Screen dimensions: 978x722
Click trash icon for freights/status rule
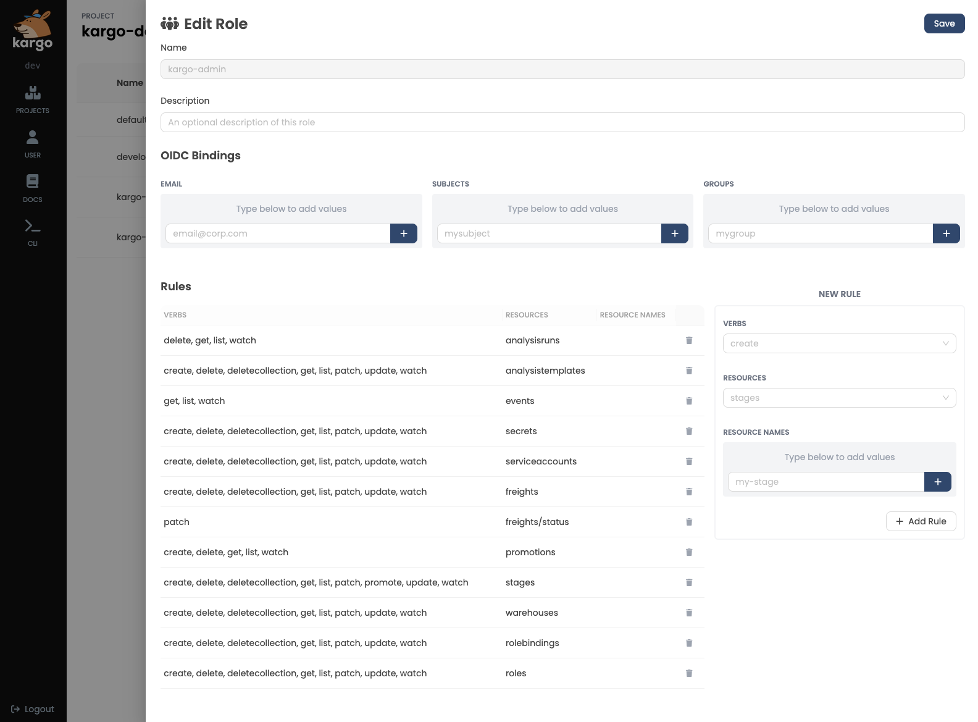pyautogui.click(x=689, y=522)
